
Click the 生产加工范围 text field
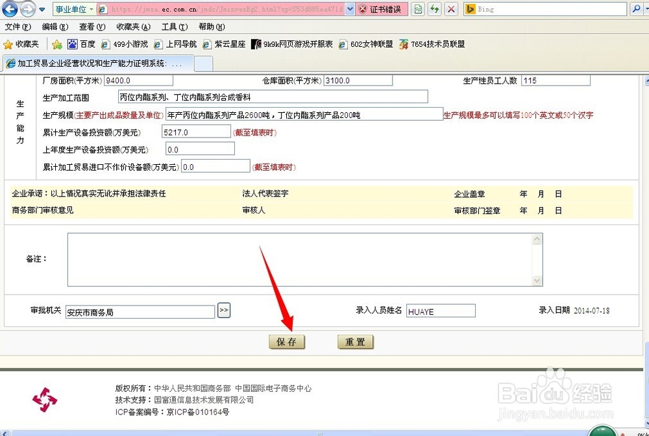pos(273,97)
